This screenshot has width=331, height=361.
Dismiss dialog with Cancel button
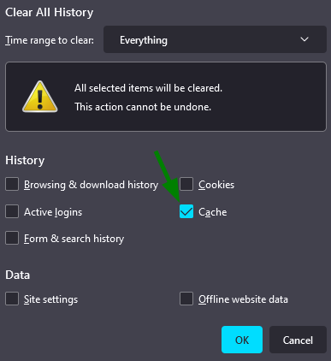(298, 340)
